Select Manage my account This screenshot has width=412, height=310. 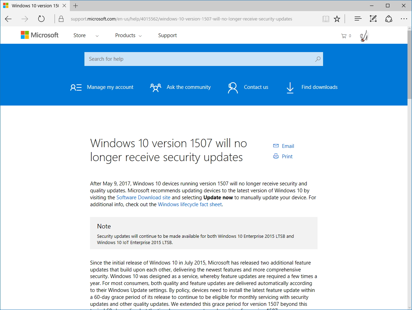pos(110,87)
